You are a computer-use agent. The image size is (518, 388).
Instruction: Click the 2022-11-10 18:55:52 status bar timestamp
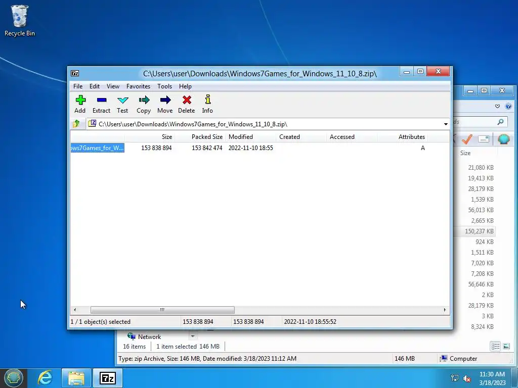click(x=310, y=321)
